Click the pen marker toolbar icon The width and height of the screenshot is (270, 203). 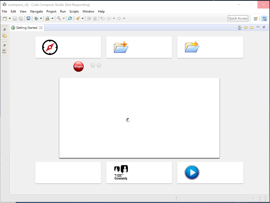(78, 18)
